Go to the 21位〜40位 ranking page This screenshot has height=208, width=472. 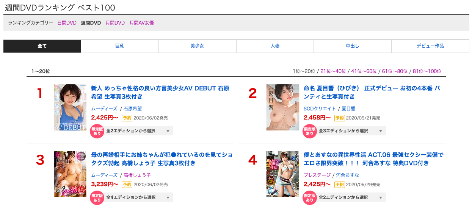[333, 71]
